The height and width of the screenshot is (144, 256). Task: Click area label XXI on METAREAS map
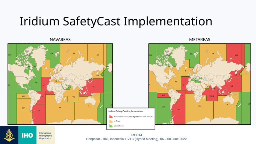(236, 55)
